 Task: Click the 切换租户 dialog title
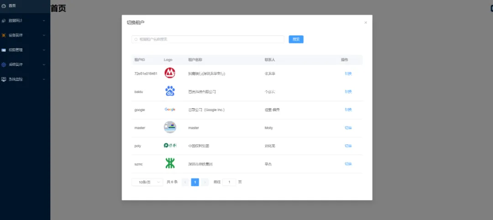click(x=136, y=23)
